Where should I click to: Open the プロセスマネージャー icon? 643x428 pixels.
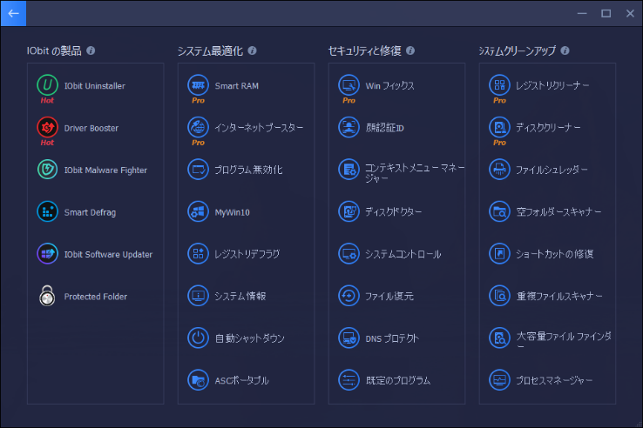tap(499, 380)
